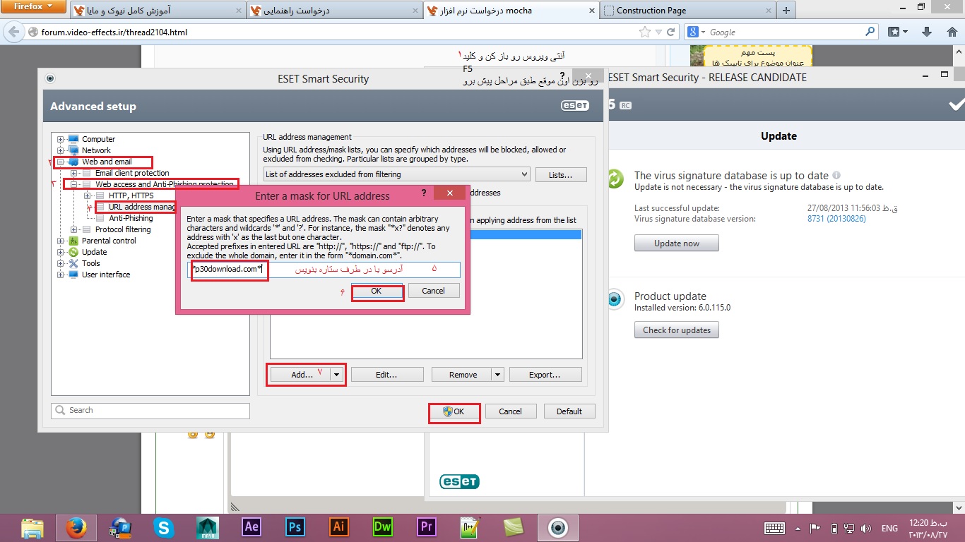Click the 'Lists...' button
965x542 pixels.
562,174
